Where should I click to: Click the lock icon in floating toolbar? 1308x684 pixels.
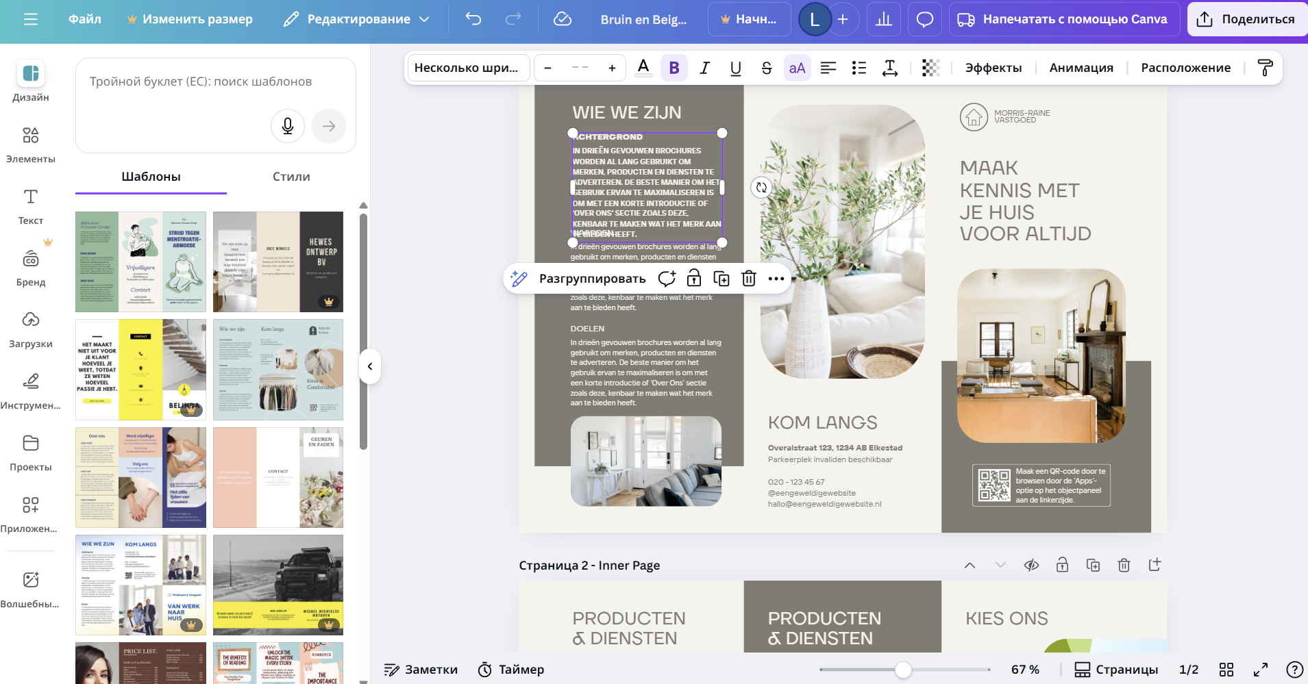click(x=694, y=279)
